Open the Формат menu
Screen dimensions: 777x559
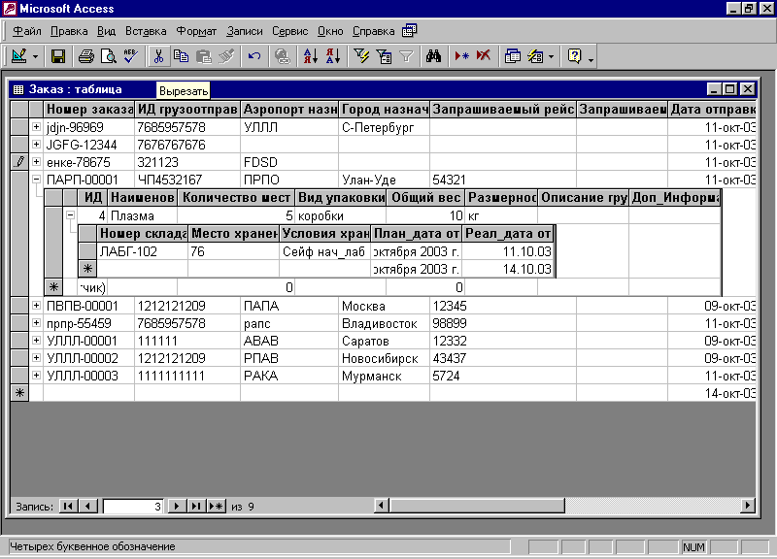(196, 31)
